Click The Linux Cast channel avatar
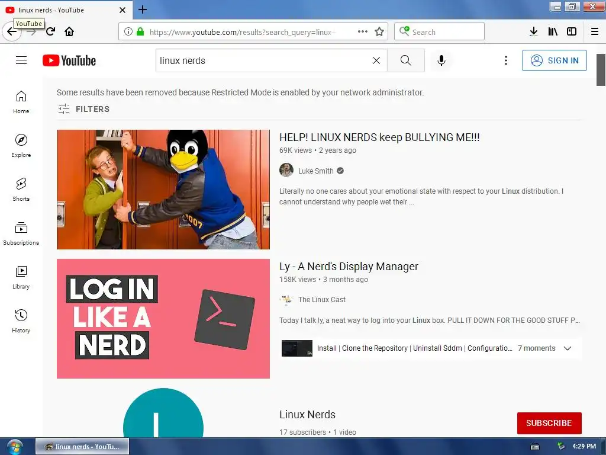The height and width of the screenshot is (455, 606). click(x=286, y=299)
